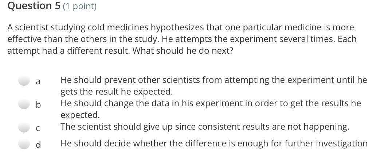Click the lone word 'expected.' under option b
This screenshot has height=161, width=384.
(80, 115)
